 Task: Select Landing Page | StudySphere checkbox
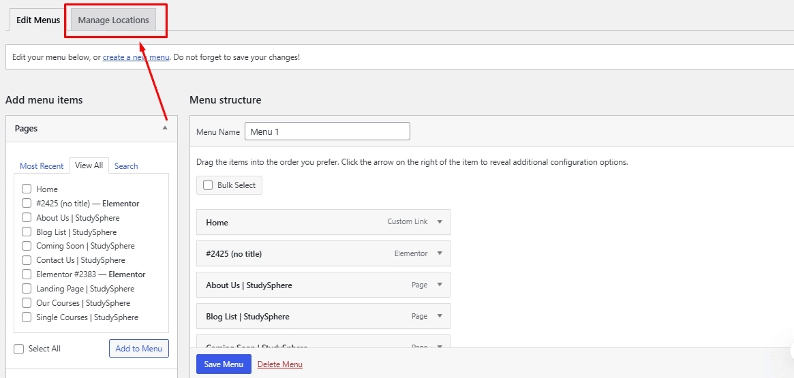click(27, 288)
